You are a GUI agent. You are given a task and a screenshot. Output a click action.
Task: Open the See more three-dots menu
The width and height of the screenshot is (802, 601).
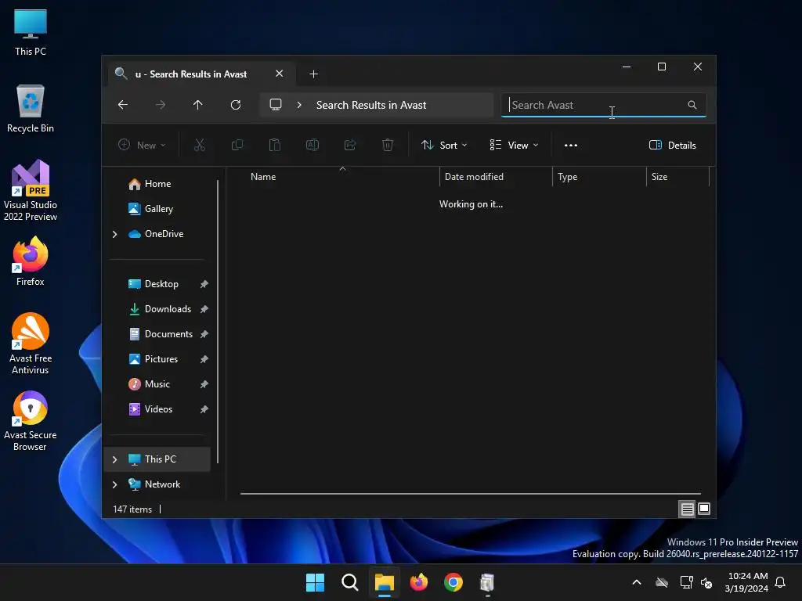click(x=571, y=145)
